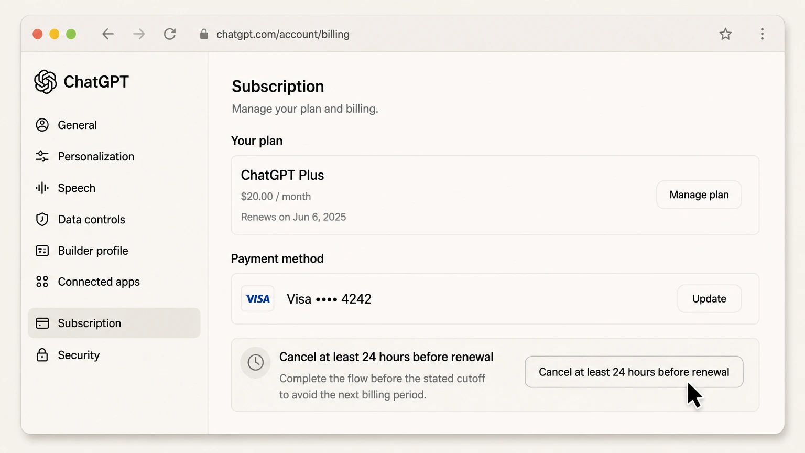The height and width of the screenshot is (453, 805).
Task: Open Speech settings waveform icon
Action: coord(42,188)
